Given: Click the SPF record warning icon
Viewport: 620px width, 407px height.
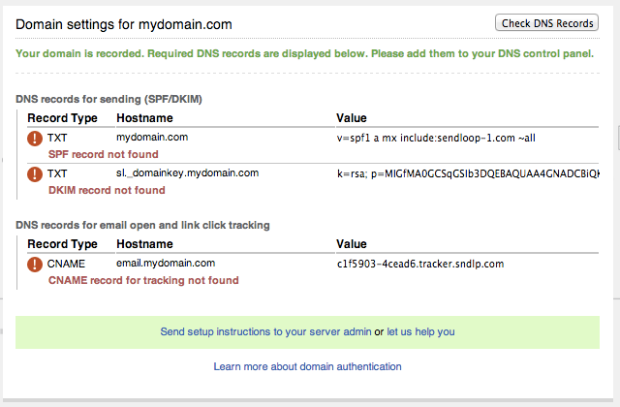Looking at the screenshot, I should [35, 139].
